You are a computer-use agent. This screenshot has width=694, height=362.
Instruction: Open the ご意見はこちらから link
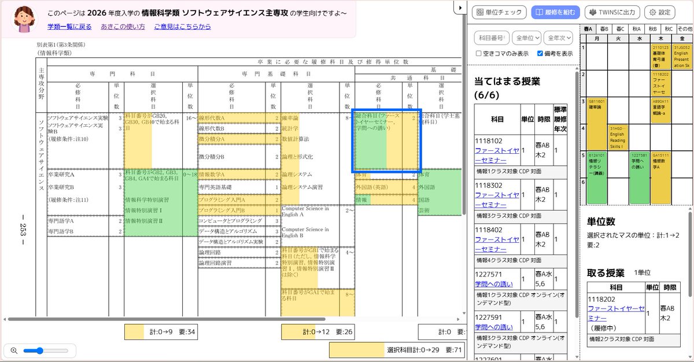click(182, 27)
